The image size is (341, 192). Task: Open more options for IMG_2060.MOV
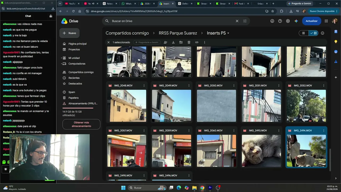click(x=234, y=131)
